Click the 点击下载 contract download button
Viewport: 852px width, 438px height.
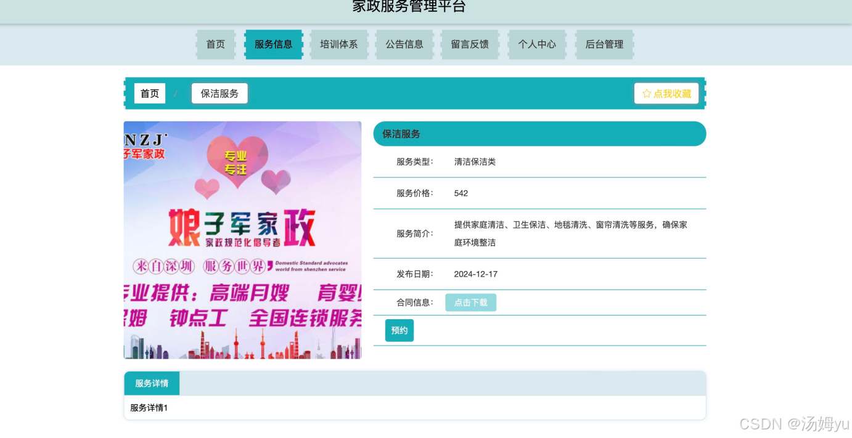point(471,302)
